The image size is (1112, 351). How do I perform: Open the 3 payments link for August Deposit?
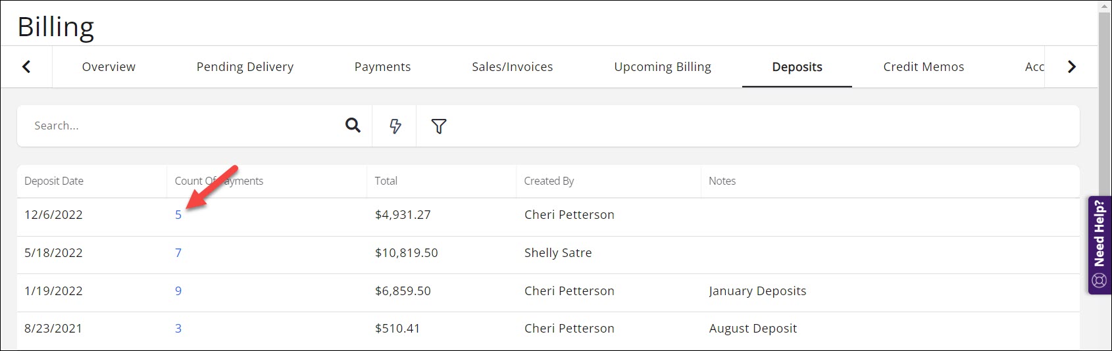click(178, 329)
